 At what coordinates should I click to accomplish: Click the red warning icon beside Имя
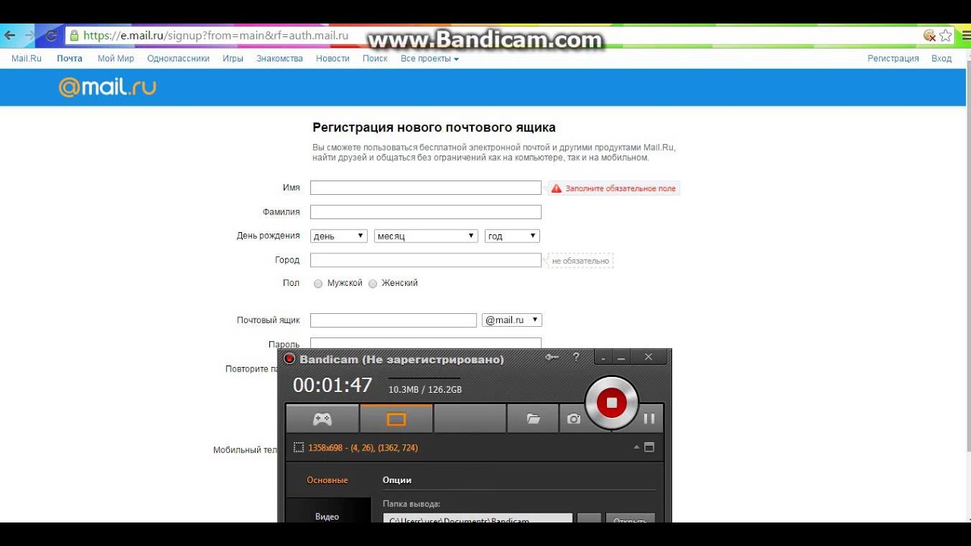pyautogui.click(x=556, y=188)
